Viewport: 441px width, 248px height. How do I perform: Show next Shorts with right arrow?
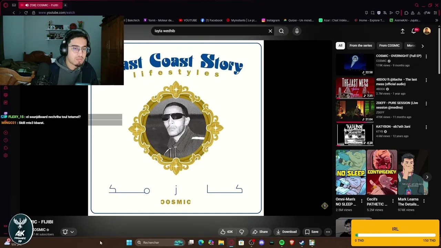point(427,177)
